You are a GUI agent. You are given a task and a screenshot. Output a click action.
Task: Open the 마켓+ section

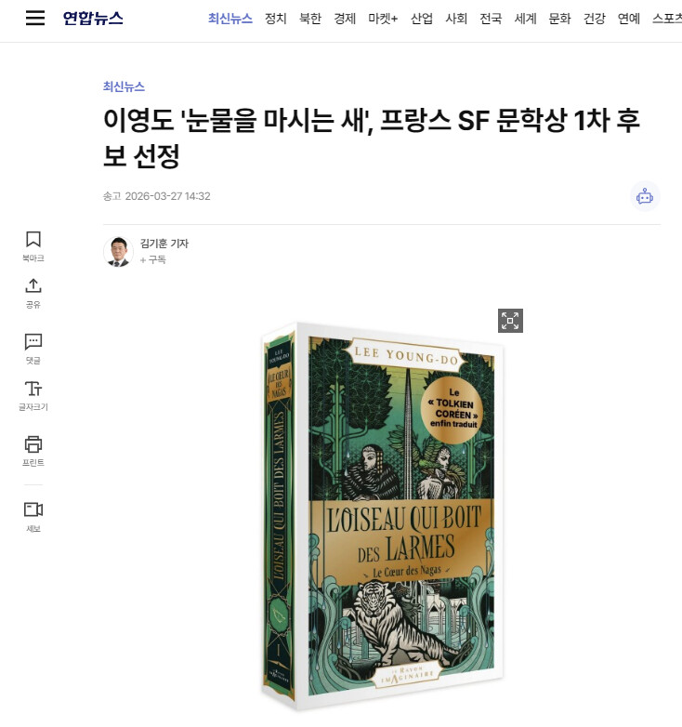(383, 19)
